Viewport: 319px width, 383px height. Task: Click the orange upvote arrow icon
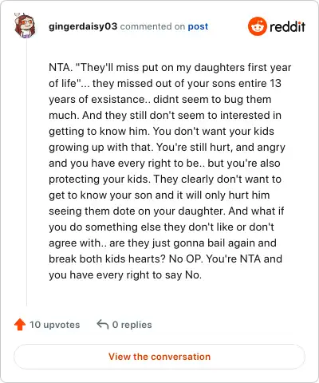coord(20,325)
